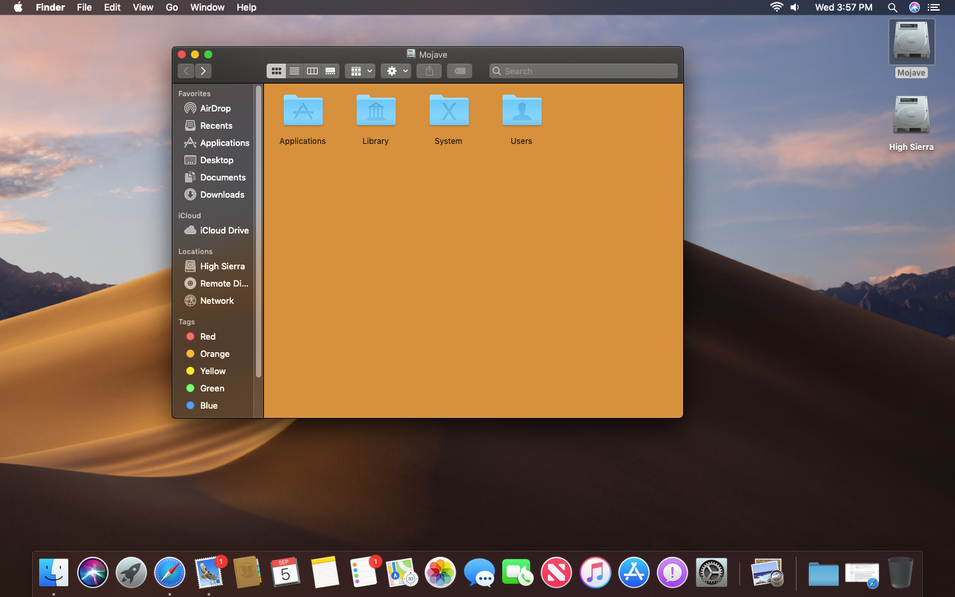
Task: Open Recents in the sidebar
Action: (x=215, y=125)
